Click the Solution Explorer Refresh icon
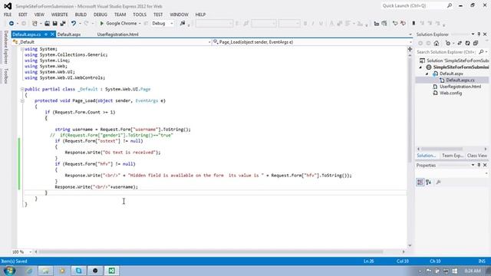This screenshot has height=276, width=491. pyautogui.click(x=467, y=43)
